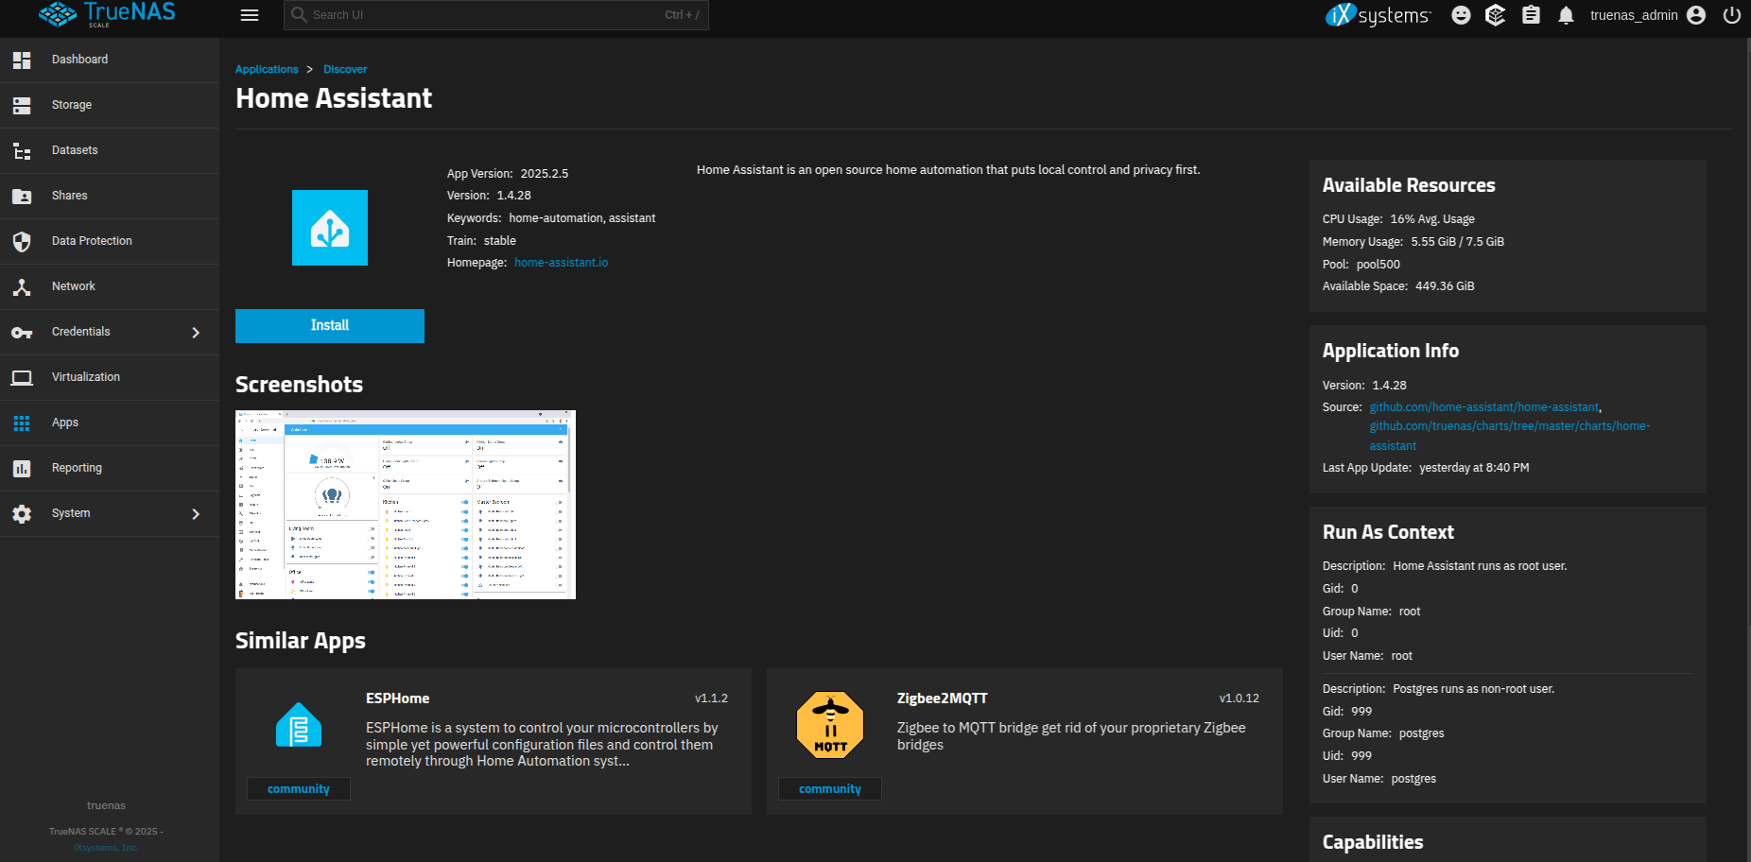This screenshot has width=1751, height=862.
Task: Open the jobs clipboard icon
Action: (x=1531, y=15)
